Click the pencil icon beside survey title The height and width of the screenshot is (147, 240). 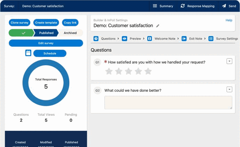click(157, 26)
